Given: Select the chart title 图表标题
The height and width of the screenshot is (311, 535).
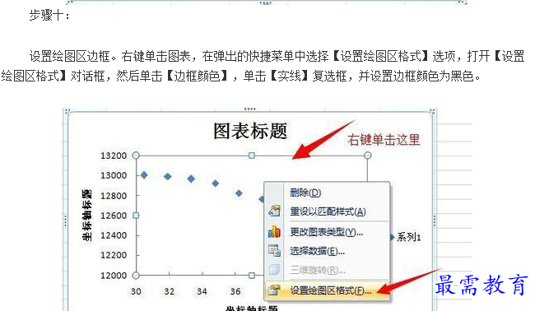Looking at the screenshot, I should point(250,131).
